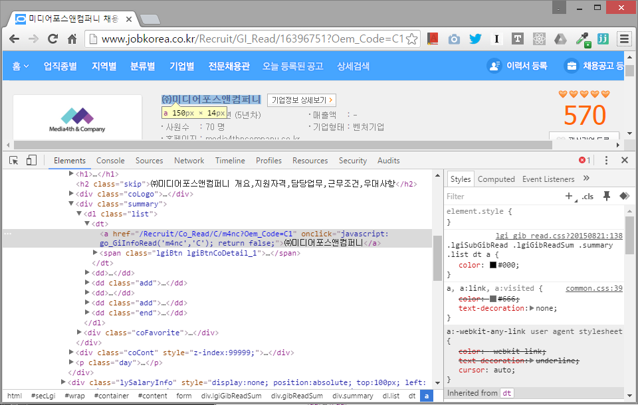Open the jj extension icon
This screenshot has height=405, width=638.
[x=603, y=39]
